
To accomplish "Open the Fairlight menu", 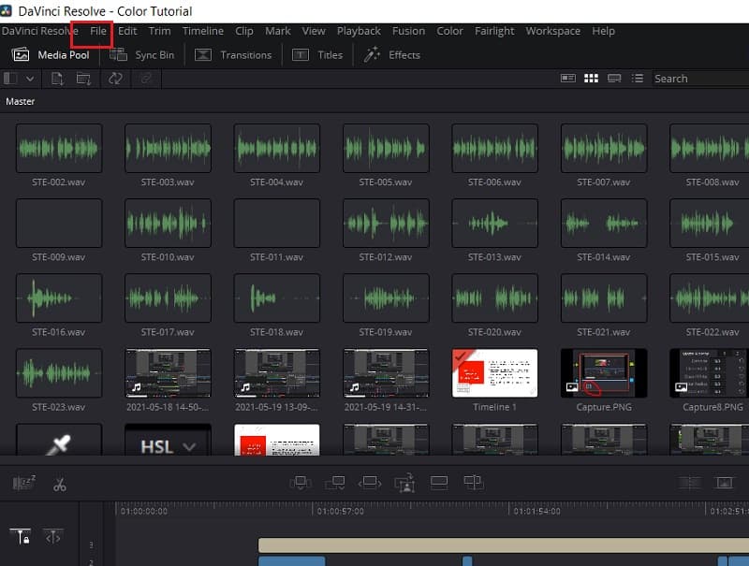I will coord(493,31).
